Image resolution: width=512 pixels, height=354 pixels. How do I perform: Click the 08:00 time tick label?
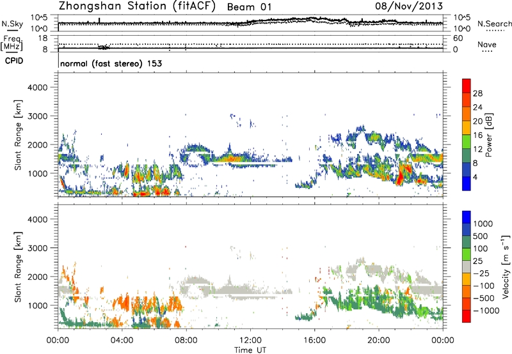coord(186,341)
